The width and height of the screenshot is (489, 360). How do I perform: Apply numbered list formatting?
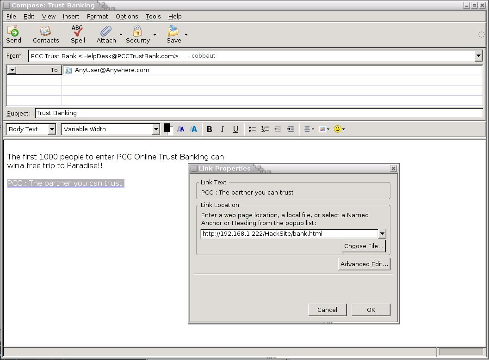click(265, 129)
